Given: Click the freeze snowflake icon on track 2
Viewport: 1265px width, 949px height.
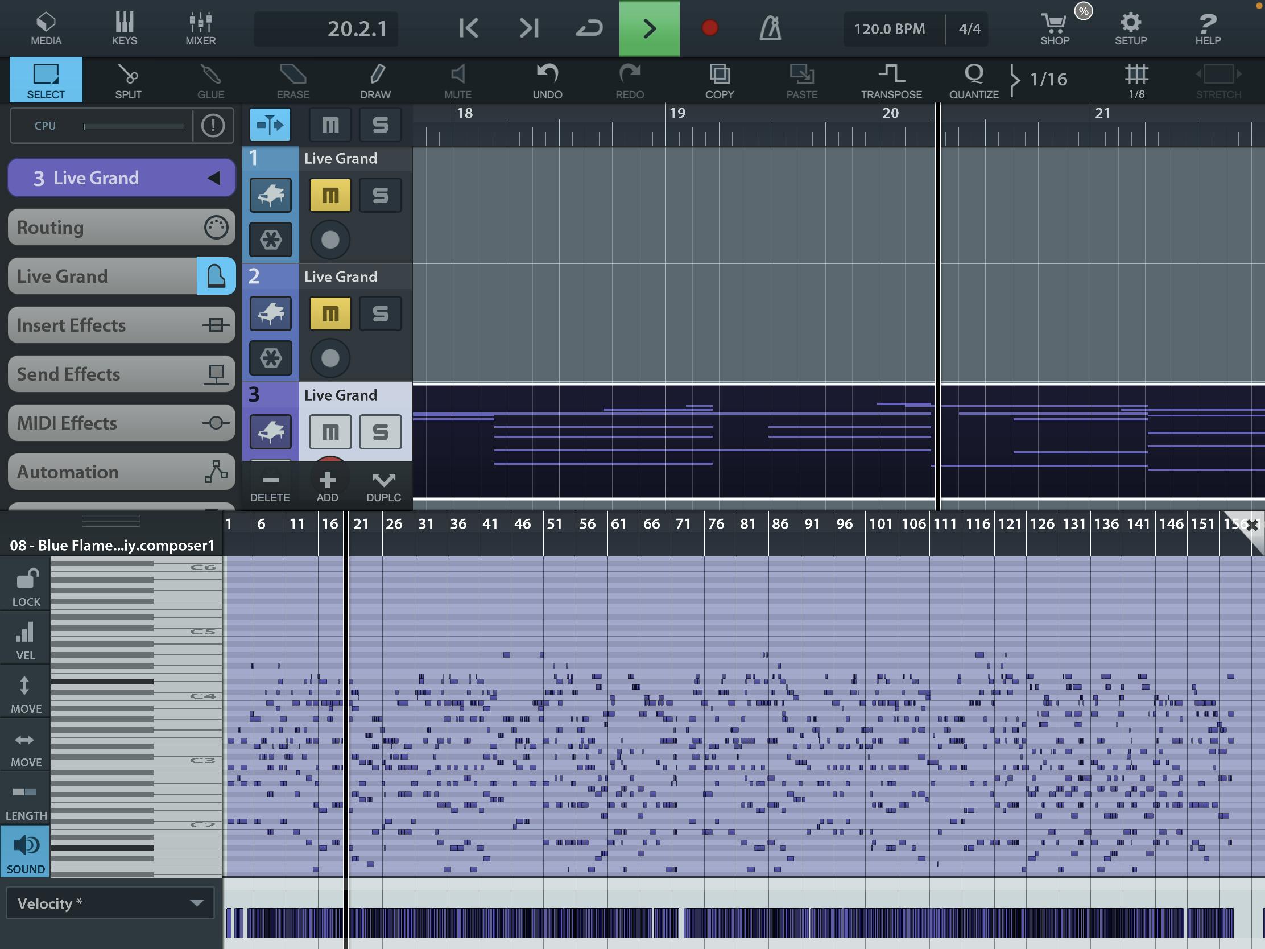Looking at the screenshot, I should [271, 358].
